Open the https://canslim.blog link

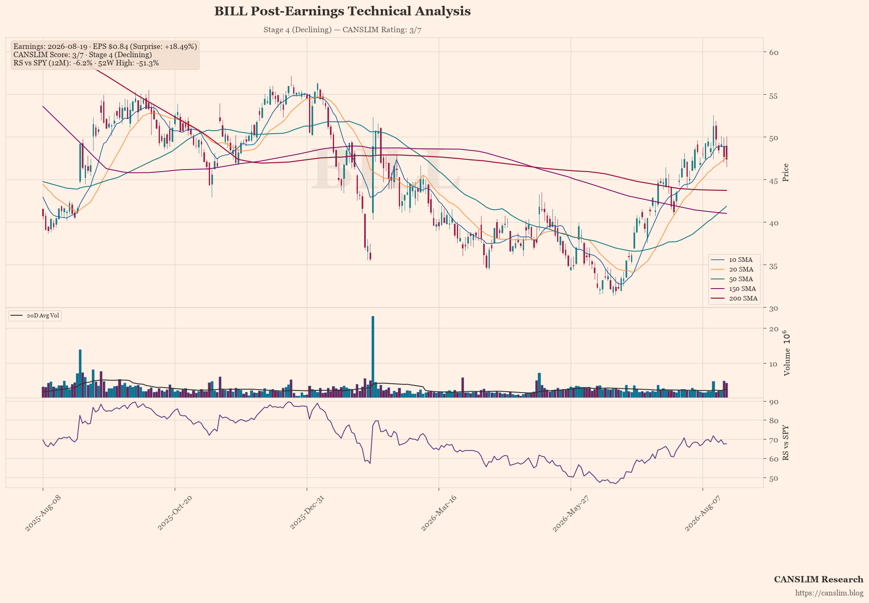click(x=829, y=593)
